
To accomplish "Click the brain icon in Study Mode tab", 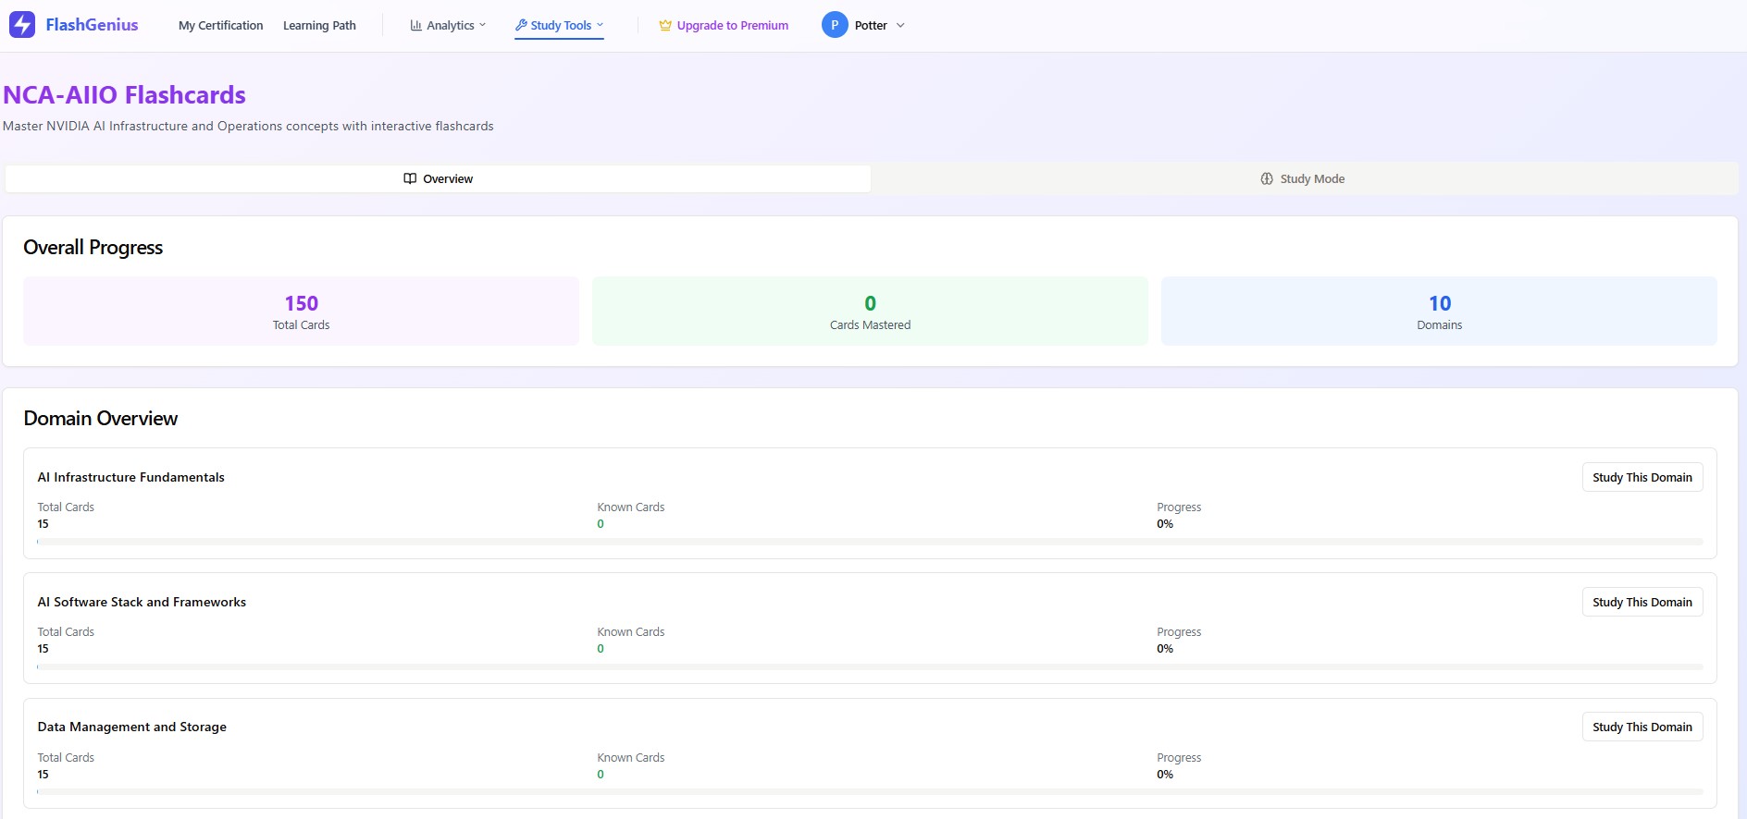I will point(1267,178).
